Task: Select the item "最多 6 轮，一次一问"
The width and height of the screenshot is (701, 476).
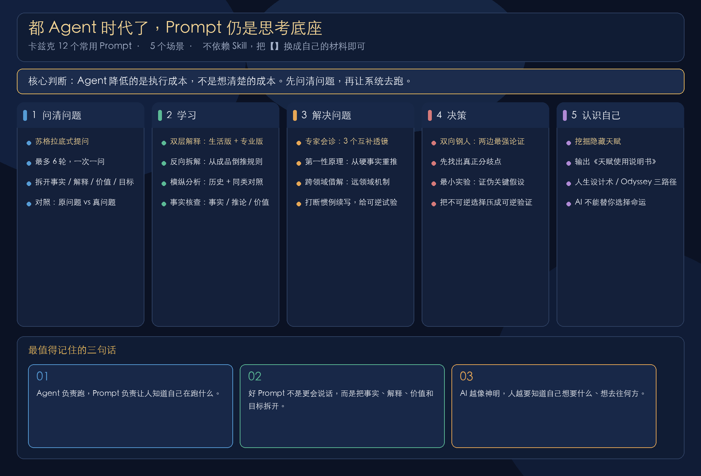Action: 70,162
